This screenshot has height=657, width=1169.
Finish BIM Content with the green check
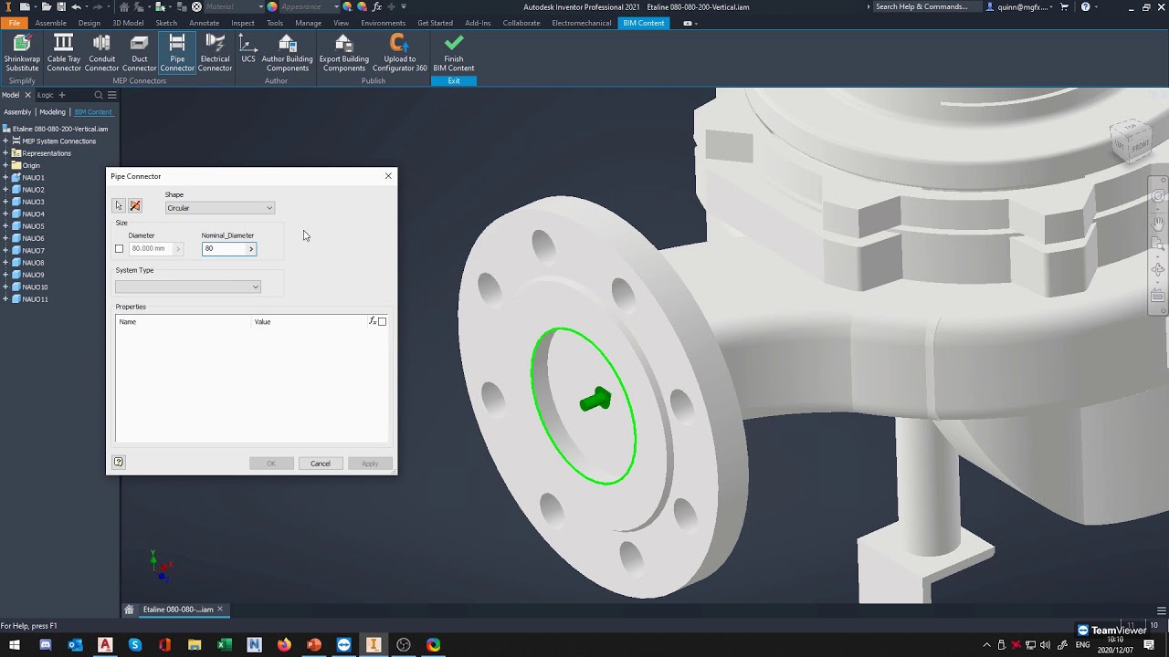tap(454, 53)
